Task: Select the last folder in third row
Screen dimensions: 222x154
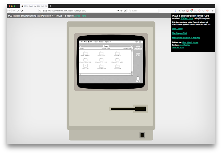Action: [117, 67]
